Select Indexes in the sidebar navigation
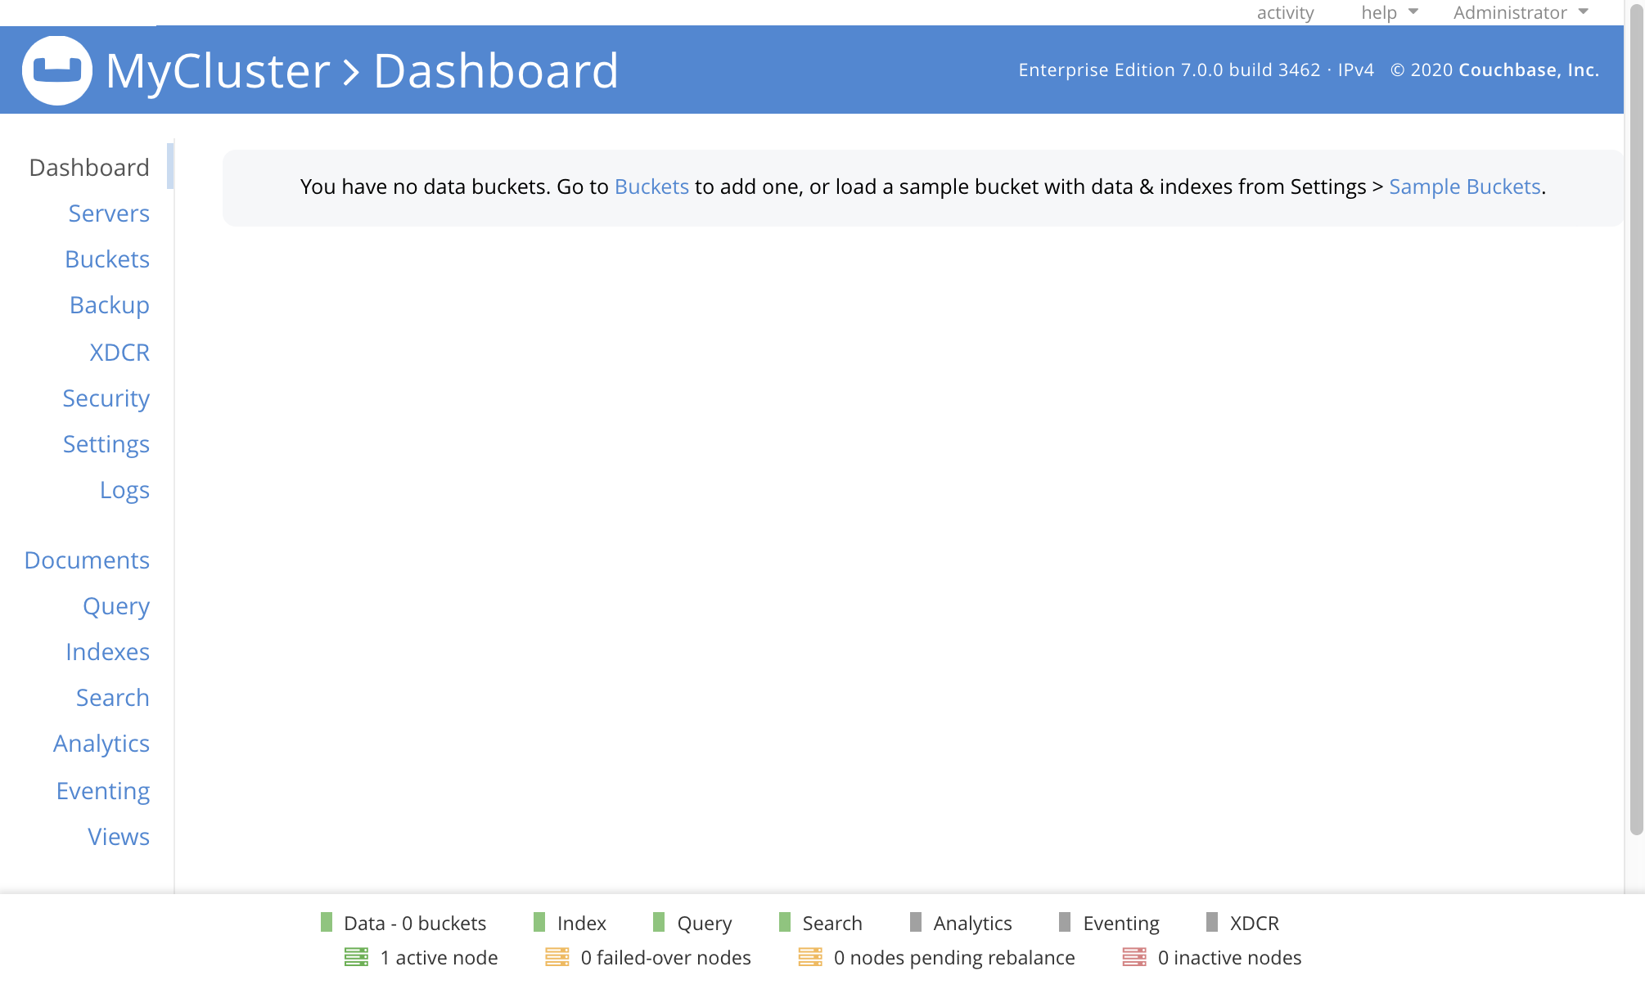 click(107, 651)
